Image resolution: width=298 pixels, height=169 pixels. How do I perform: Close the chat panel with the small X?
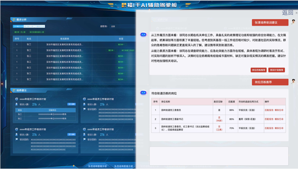tap(296, 13)
